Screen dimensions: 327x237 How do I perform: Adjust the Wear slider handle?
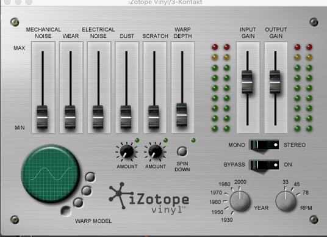(x=70, y=117)
